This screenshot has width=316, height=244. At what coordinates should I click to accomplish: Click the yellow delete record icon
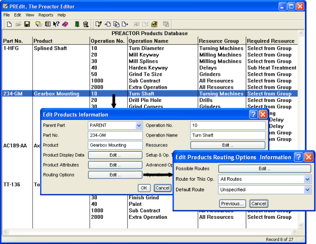pyautogui.click(x=154, y=25)
